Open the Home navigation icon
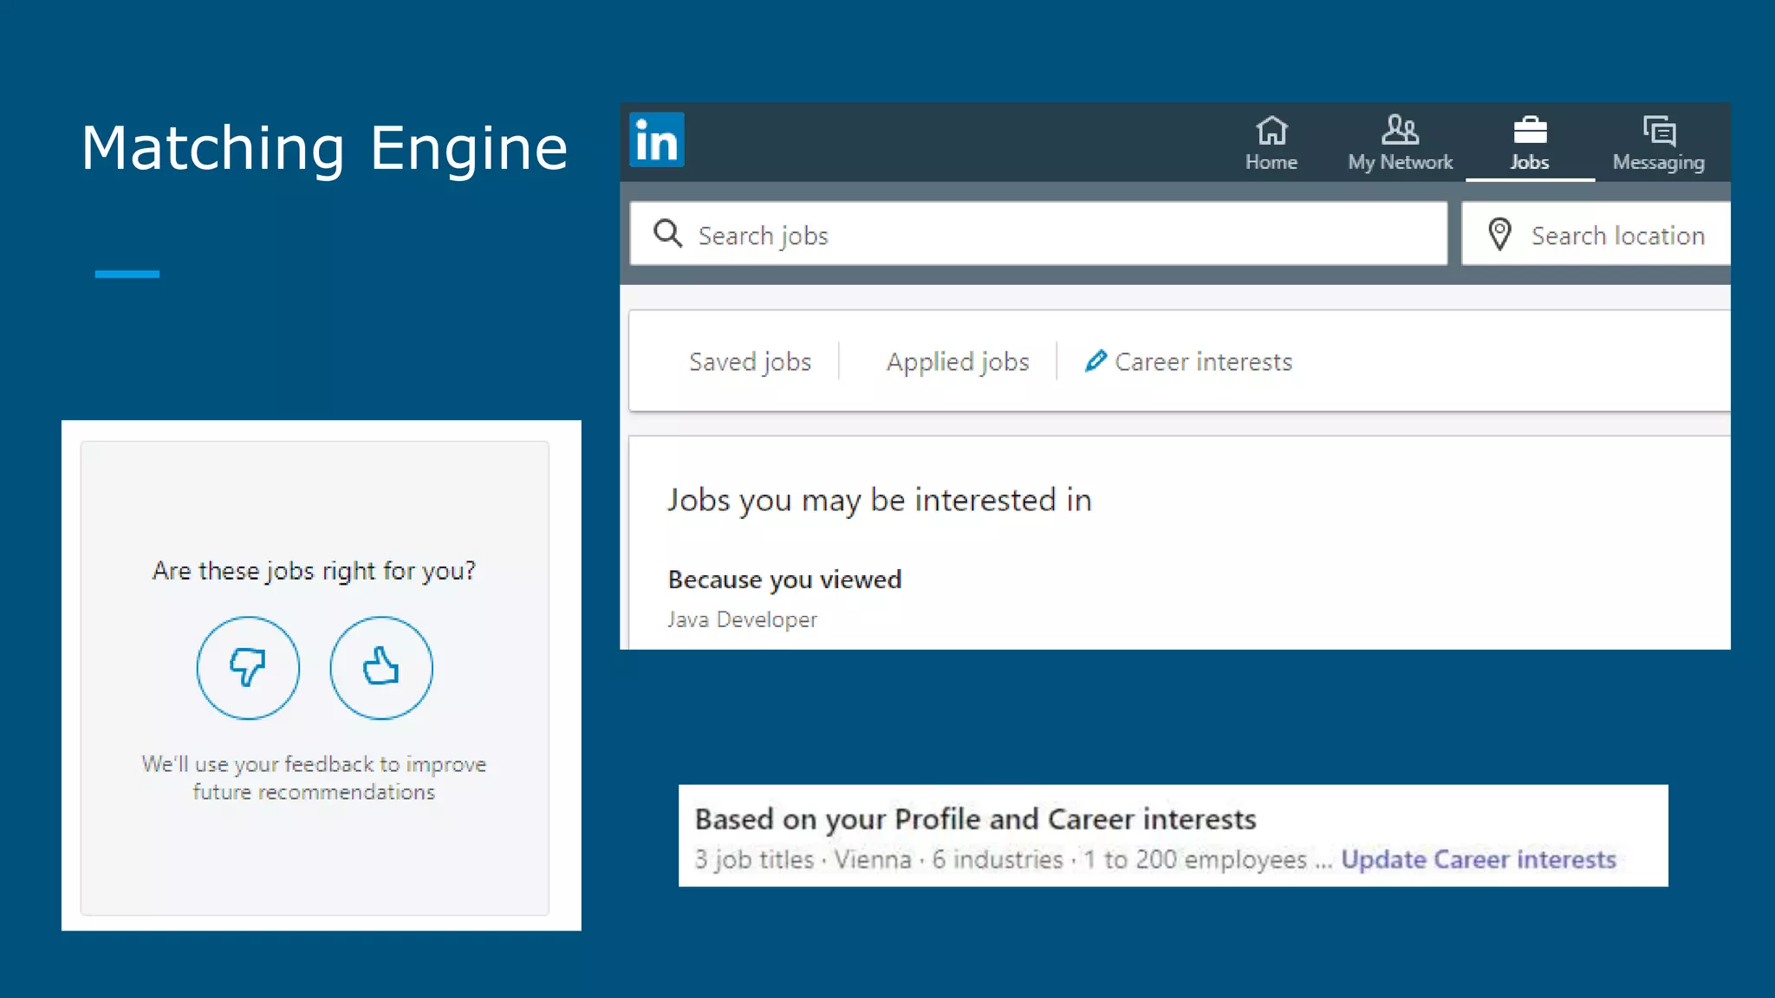The image size is (1775, 998). (x=1271, y=131)
